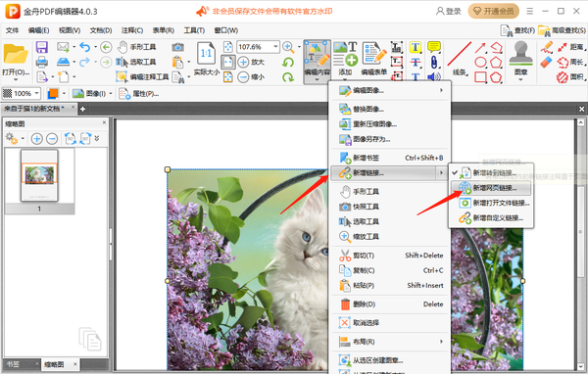Viewport: 588px width, 374px height.
Task: Select the red Arrow drawing tool
Action: [x=480, y=48]
